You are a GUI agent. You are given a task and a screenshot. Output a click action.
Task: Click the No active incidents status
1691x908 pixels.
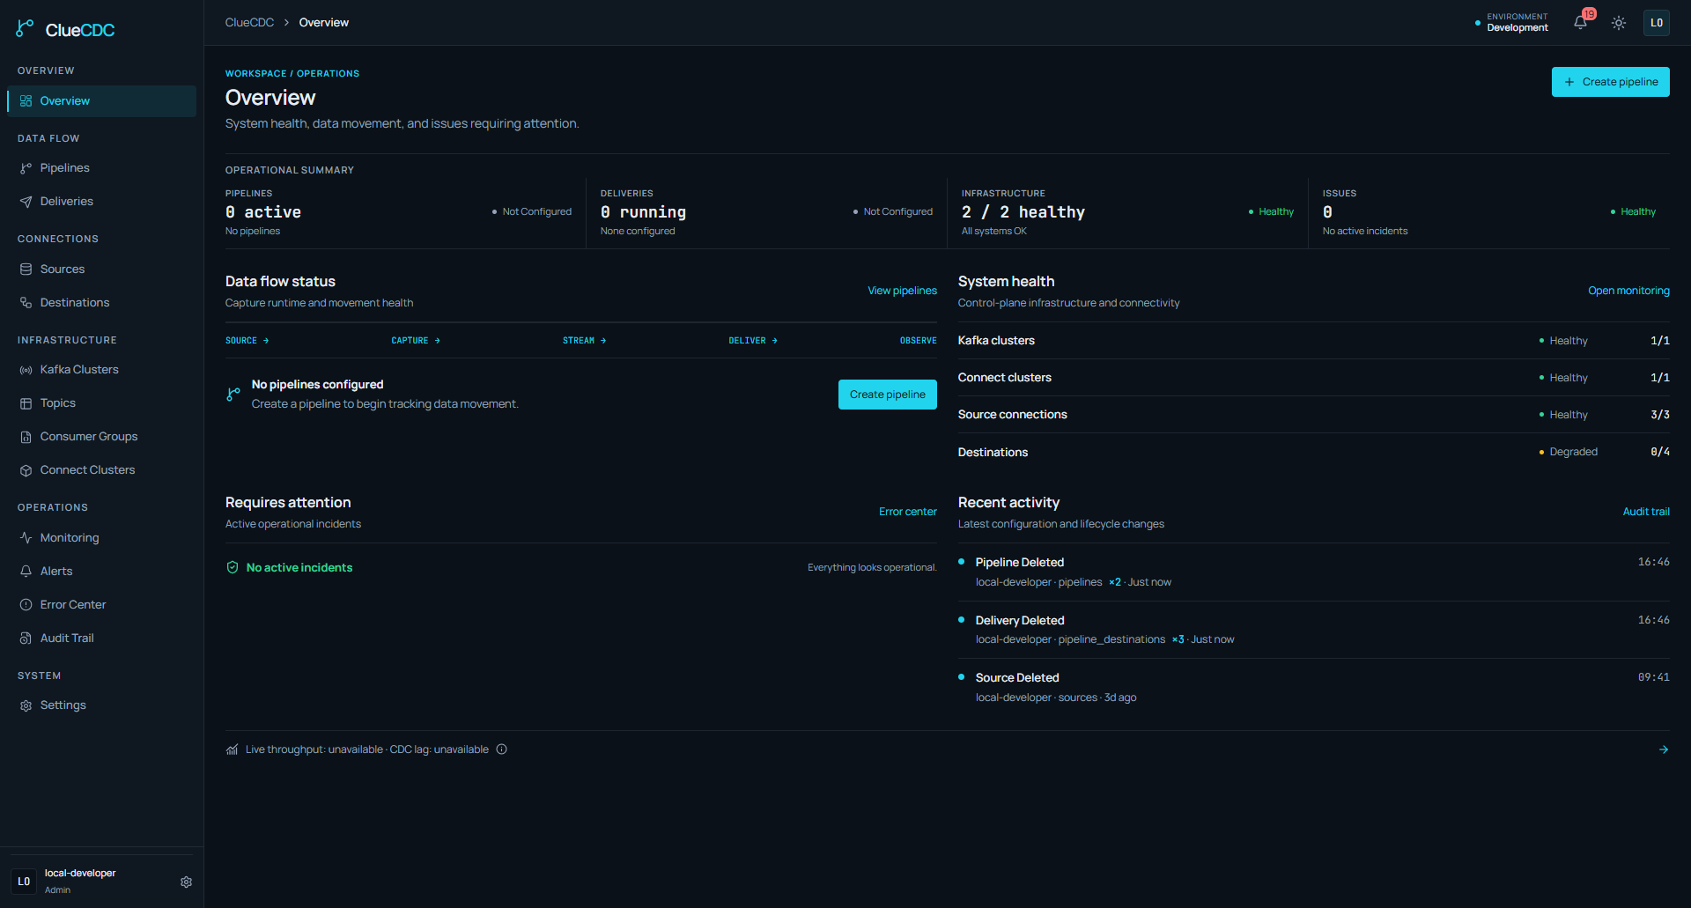tap(290, 568)
